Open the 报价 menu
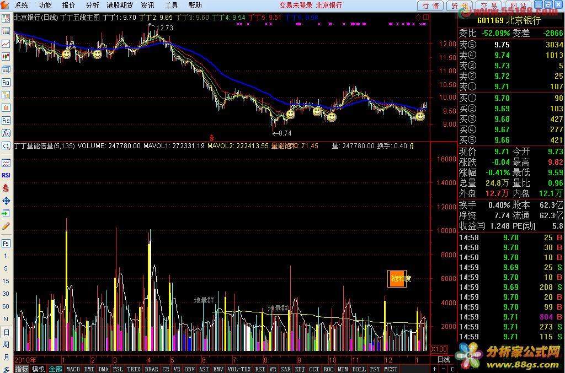 68,6
